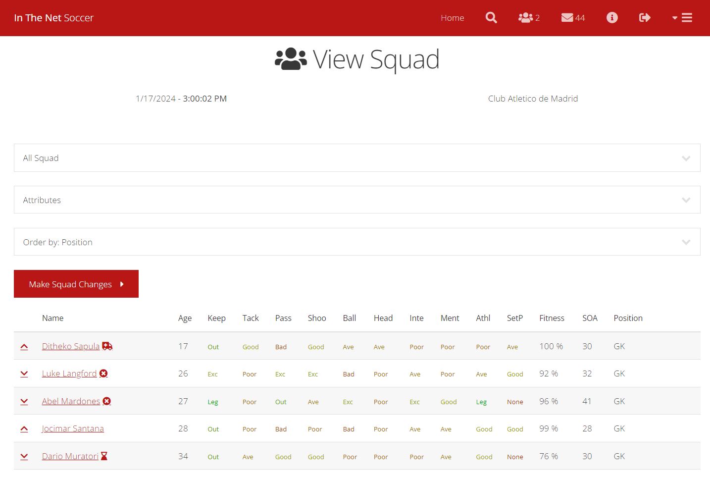The height and width of the screenshot is (477, 710).
Task: Click the 1/17/2024 date and time text
Action: coord(181,99)
